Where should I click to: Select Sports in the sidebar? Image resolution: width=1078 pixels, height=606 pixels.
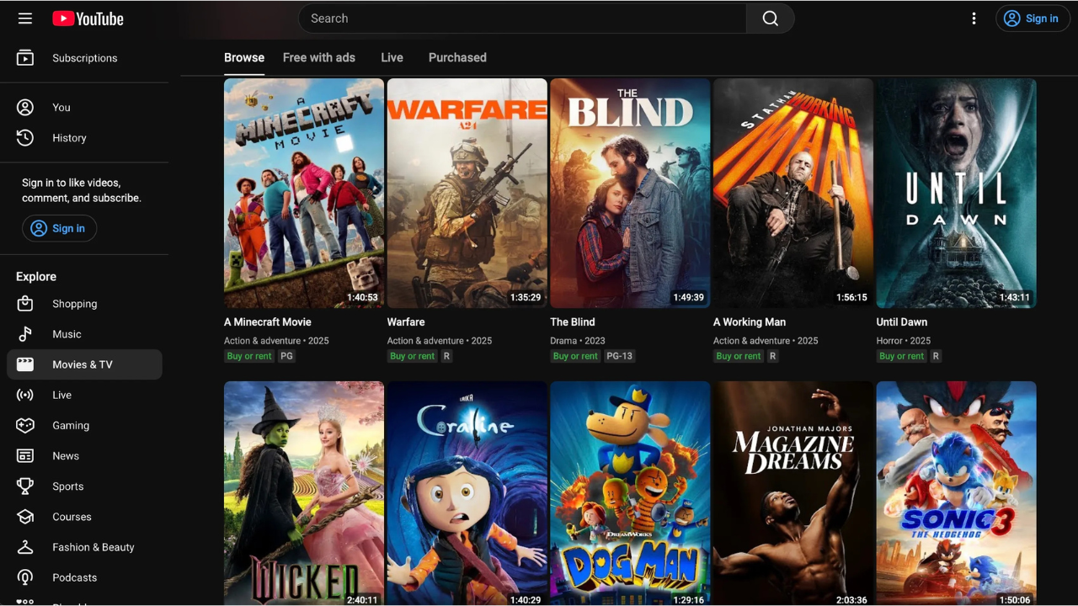(x=84, y=486)
